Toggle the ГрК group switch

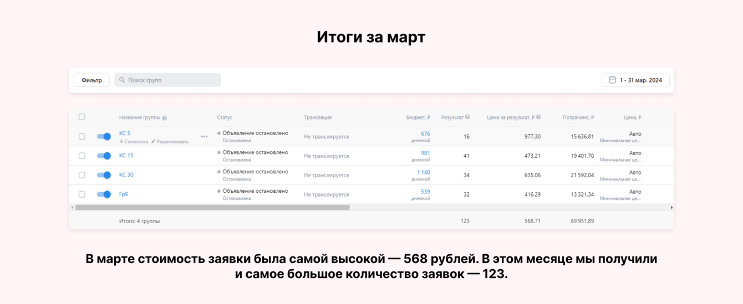click(x=104, y=194)
